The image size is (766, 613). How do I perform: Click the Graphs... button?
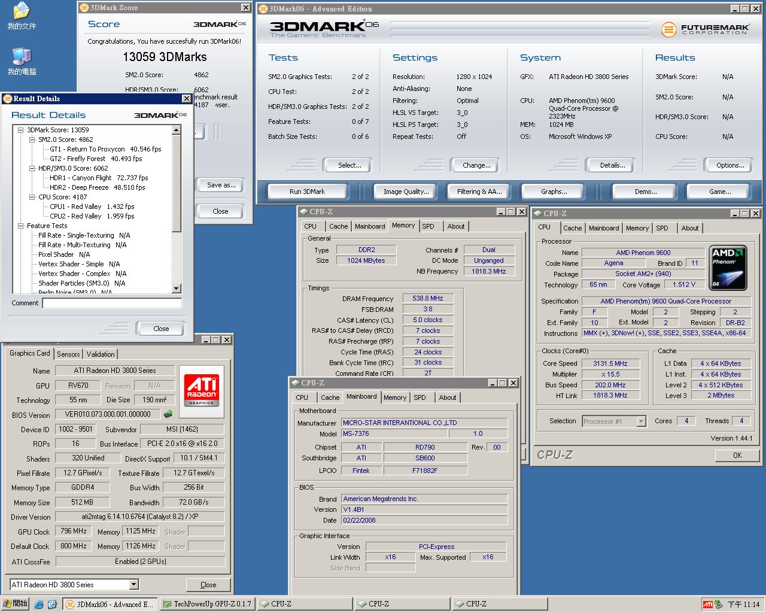tap(554, 192)
